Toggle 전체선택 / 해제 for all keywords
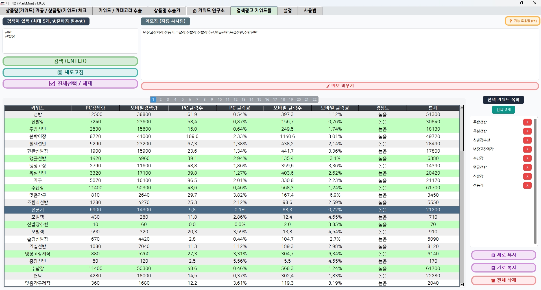 click(x=70, y=84)
